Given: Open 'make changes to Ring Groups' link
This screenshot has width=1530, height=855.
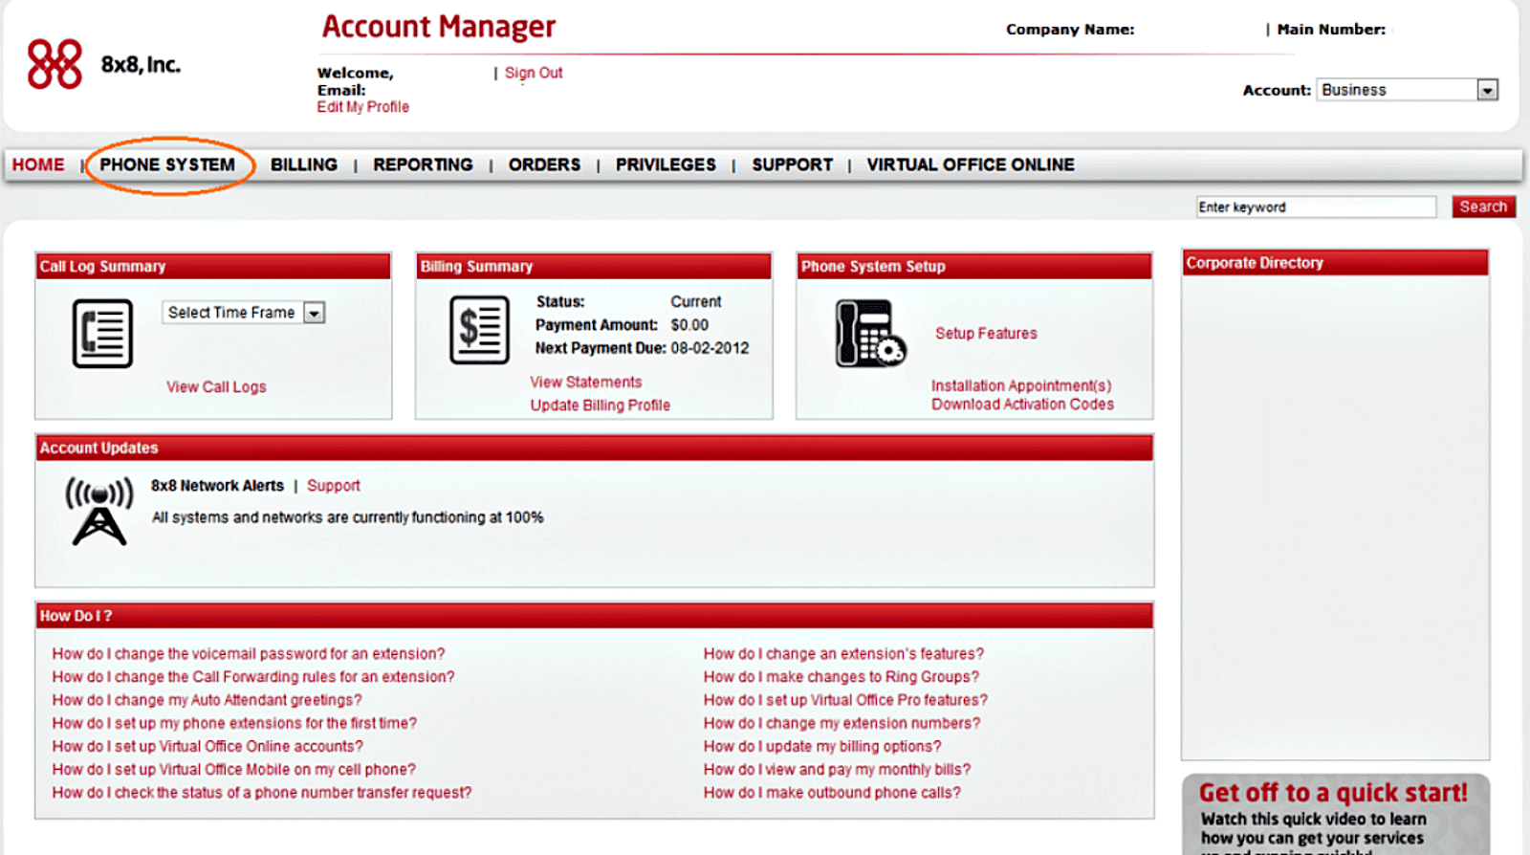Looking at the screenshot, I should pos(841,677).
